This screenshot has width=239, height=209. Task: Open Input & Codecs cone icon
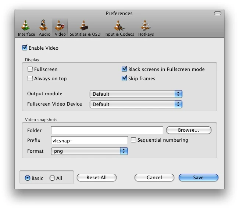click(119, 25)
